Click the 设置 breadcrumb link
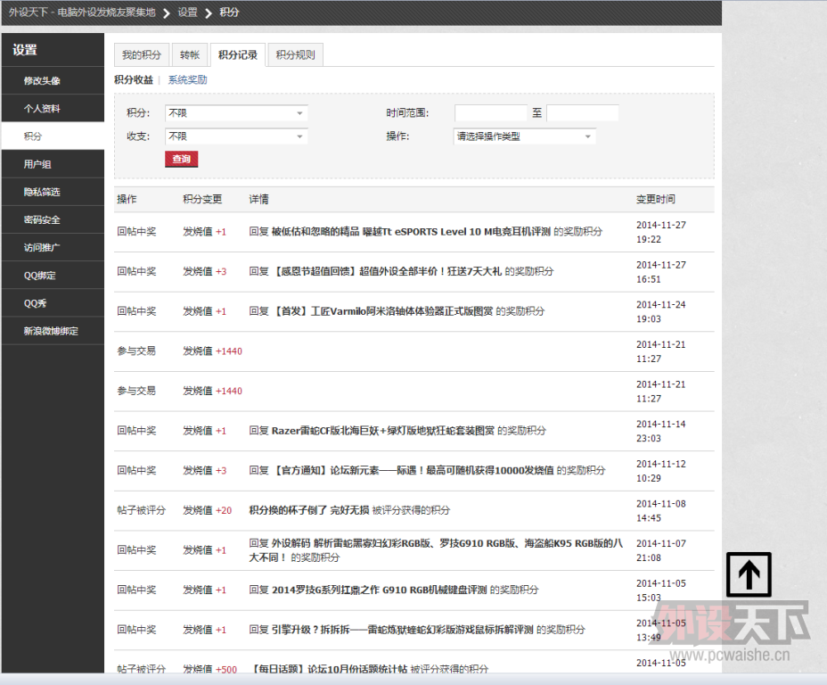This screenshot has width=827, height=685. 187,12
